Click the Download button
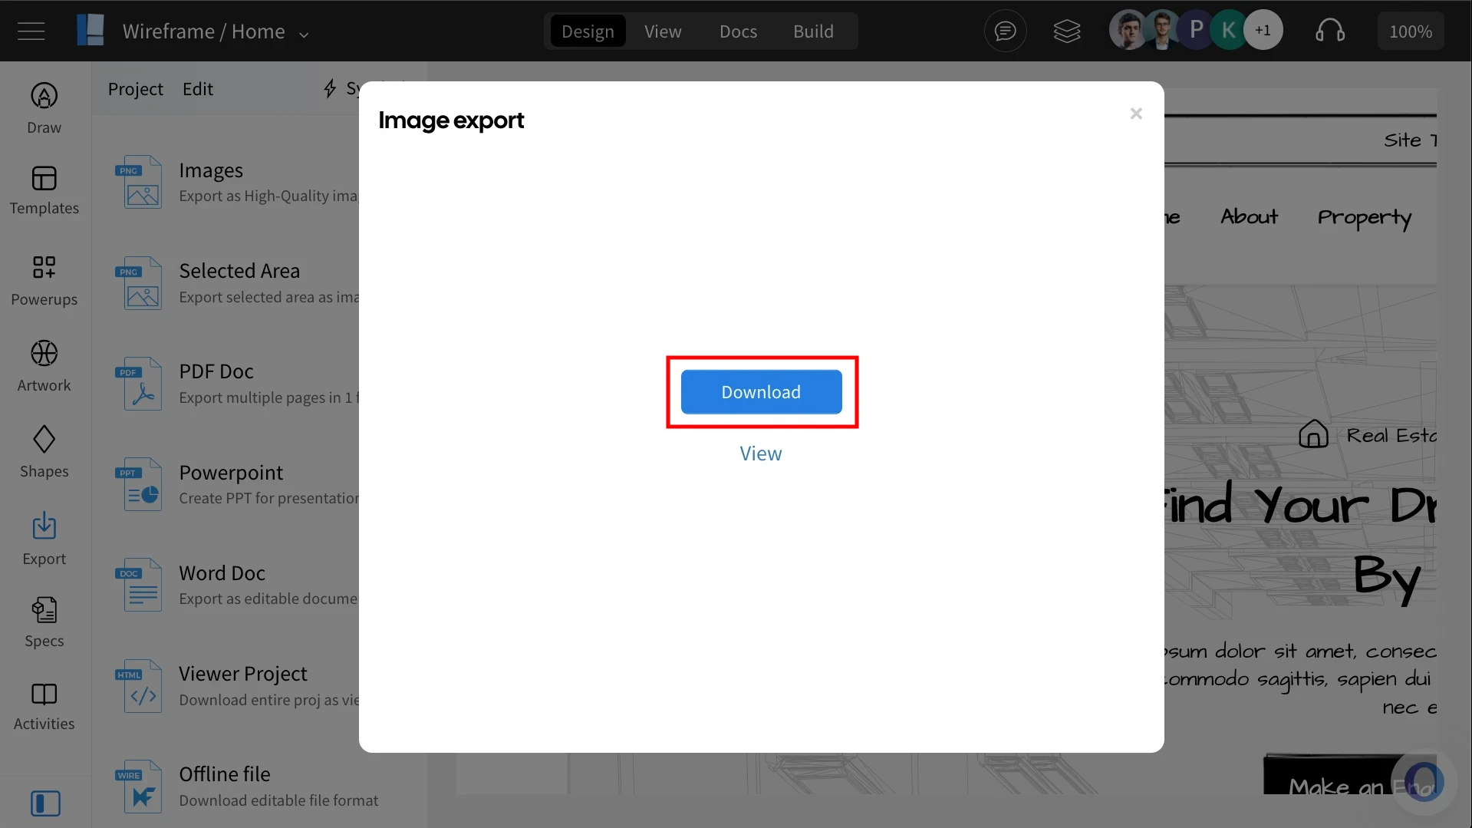This screenshot has width=1472, height=828. tap(760, 391)
